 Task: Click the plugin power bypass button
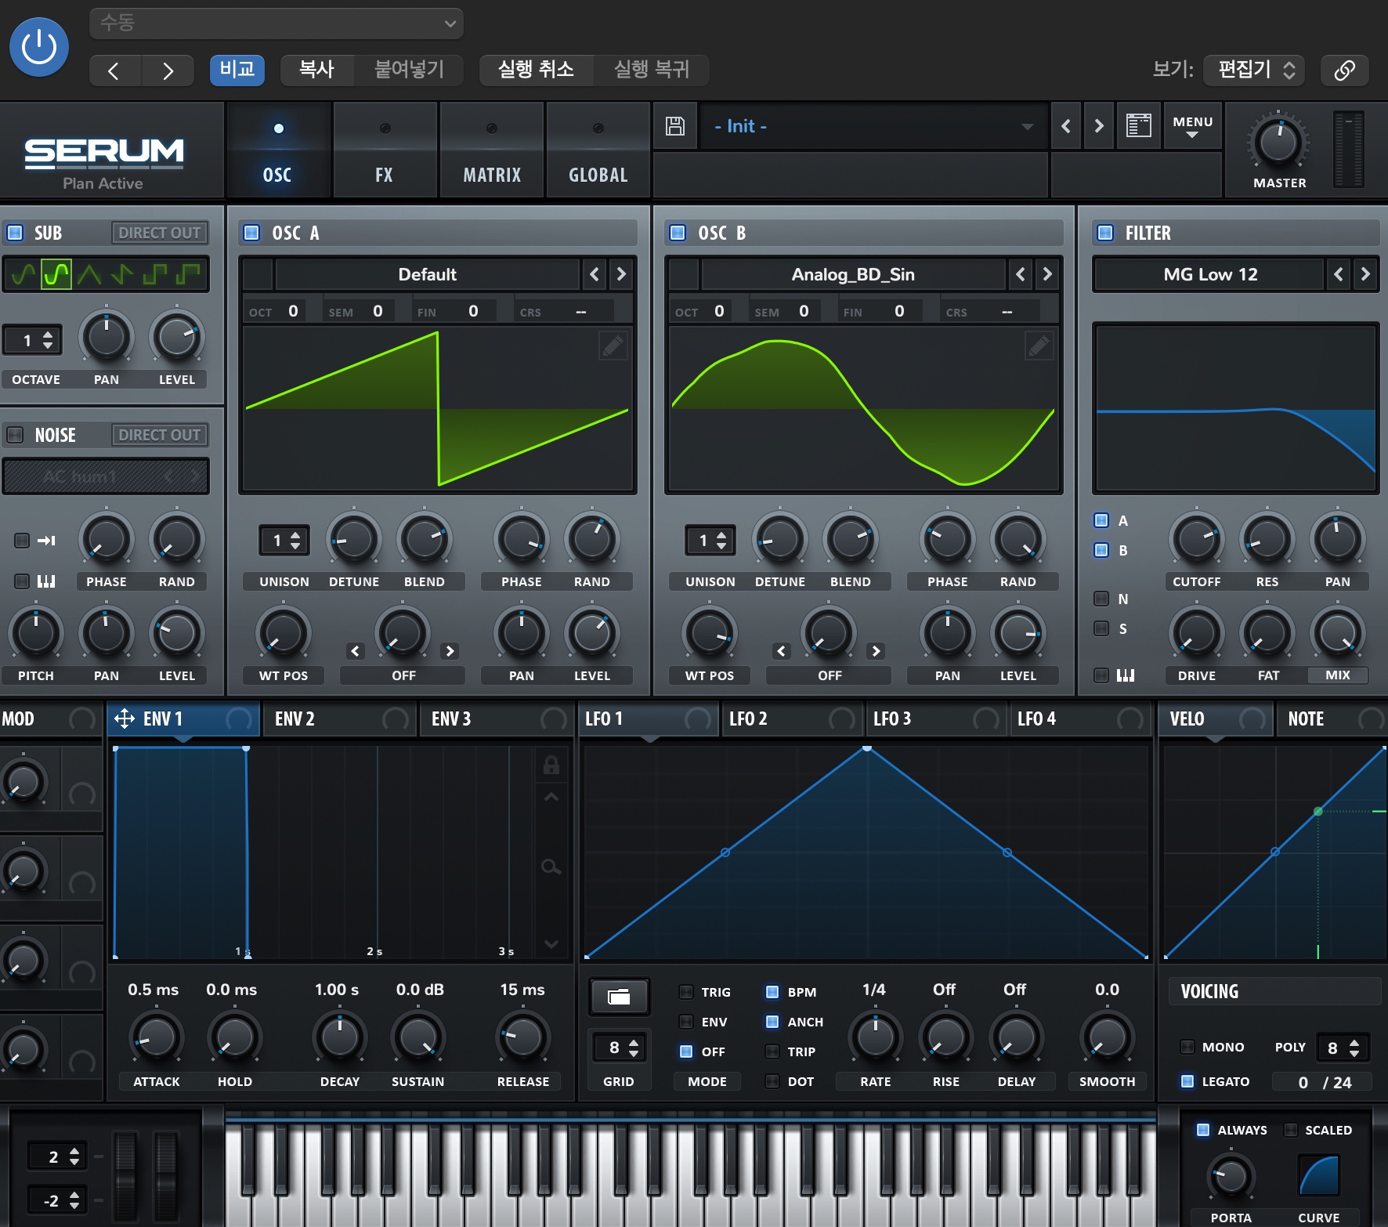point(39,47)
